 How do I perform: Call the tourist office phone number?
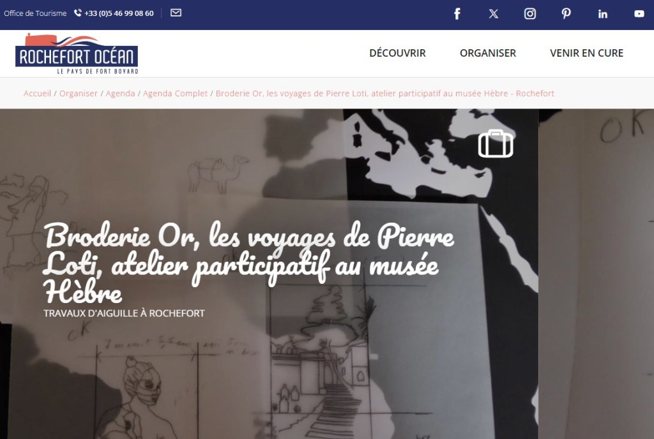pyautogui.click(x=119, y=13)
